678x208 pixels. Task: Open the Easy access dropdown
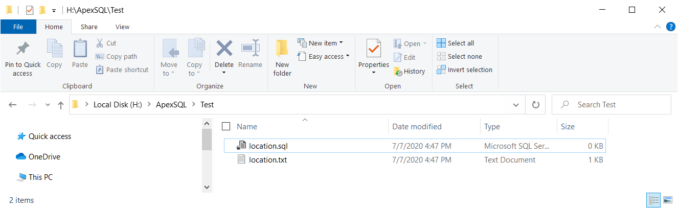pyautogui.click(x=324, y=57)
